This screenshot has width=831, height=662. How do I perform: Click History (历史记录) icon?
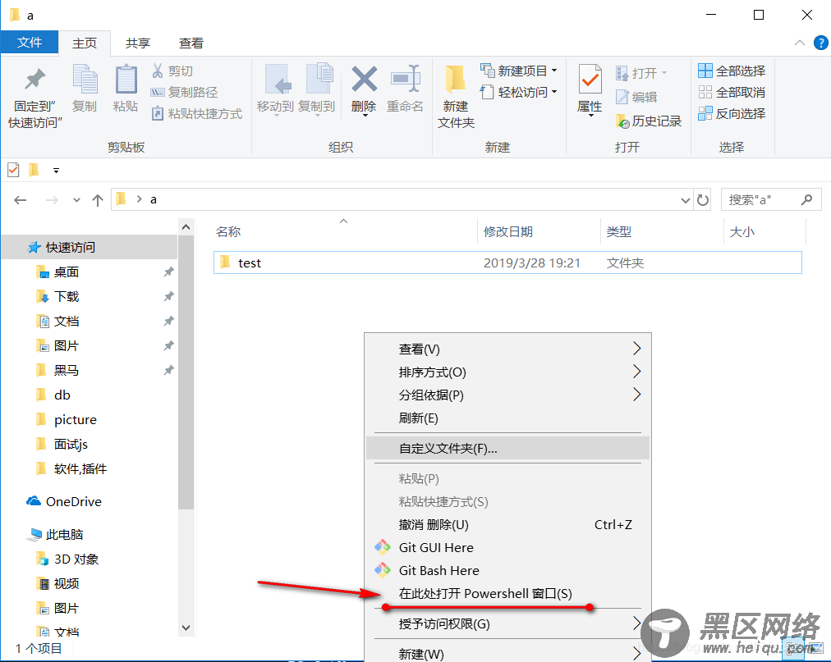tap(622, 121)
